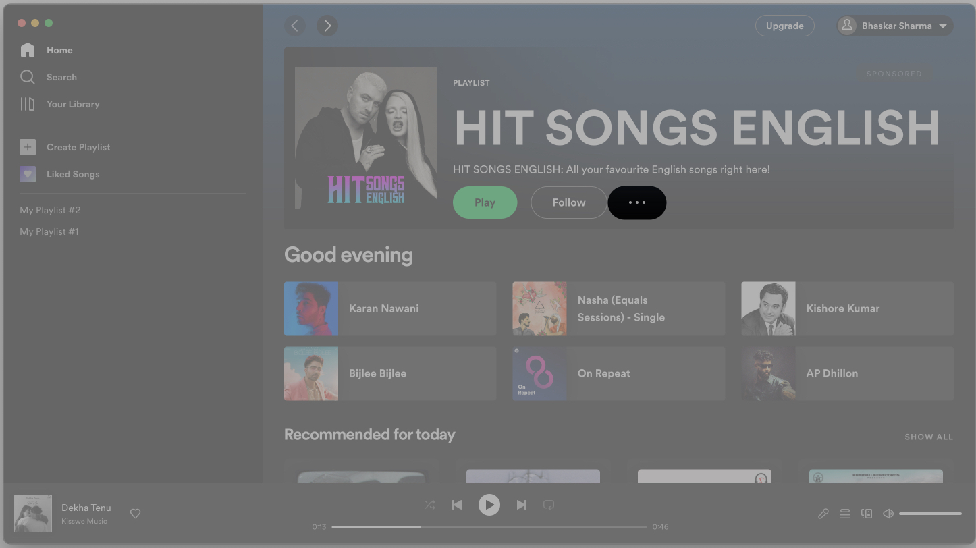Click the forward navigation arrow
976x548 pixels.
(x=327, y=25)
